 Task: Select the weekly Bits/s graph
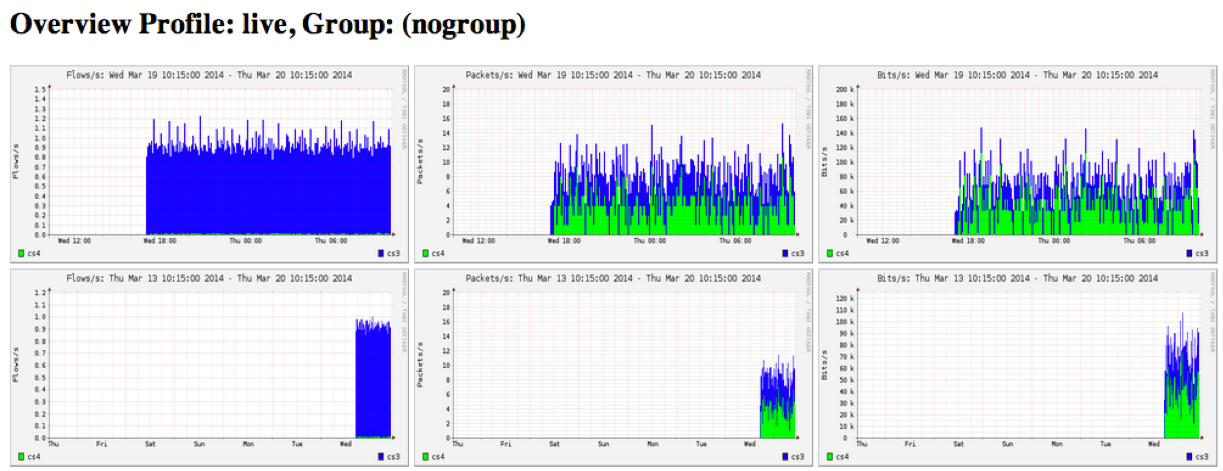click(1017, 366)
